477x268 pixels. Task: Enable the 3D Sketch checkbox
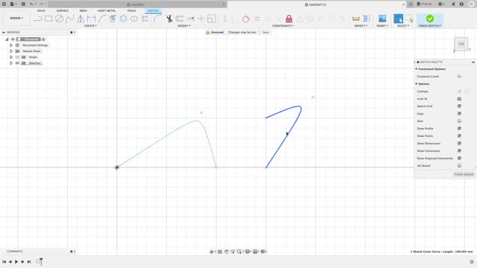tap(459, 165)
